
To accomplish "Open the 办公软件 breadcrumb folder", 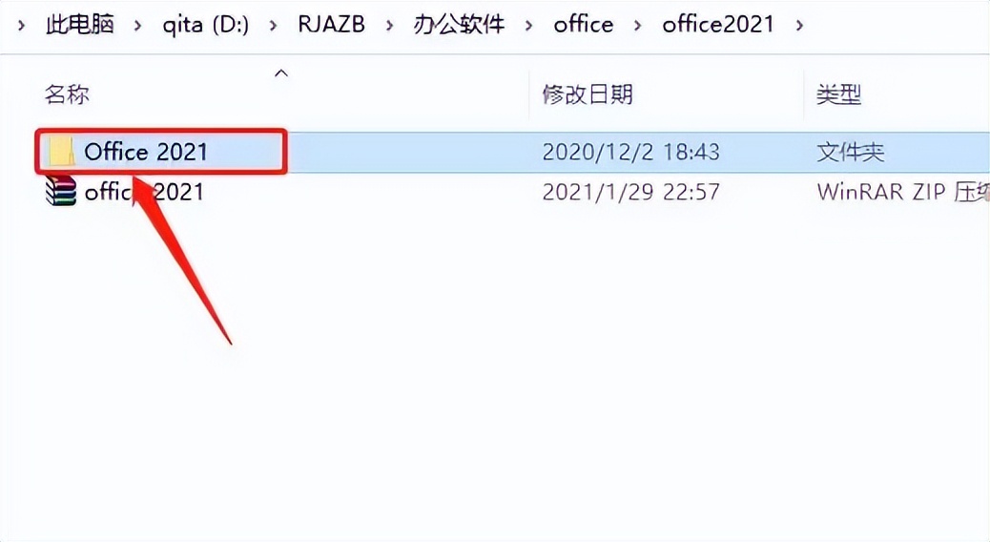I will pyautogui.click(x=459, y=25).
